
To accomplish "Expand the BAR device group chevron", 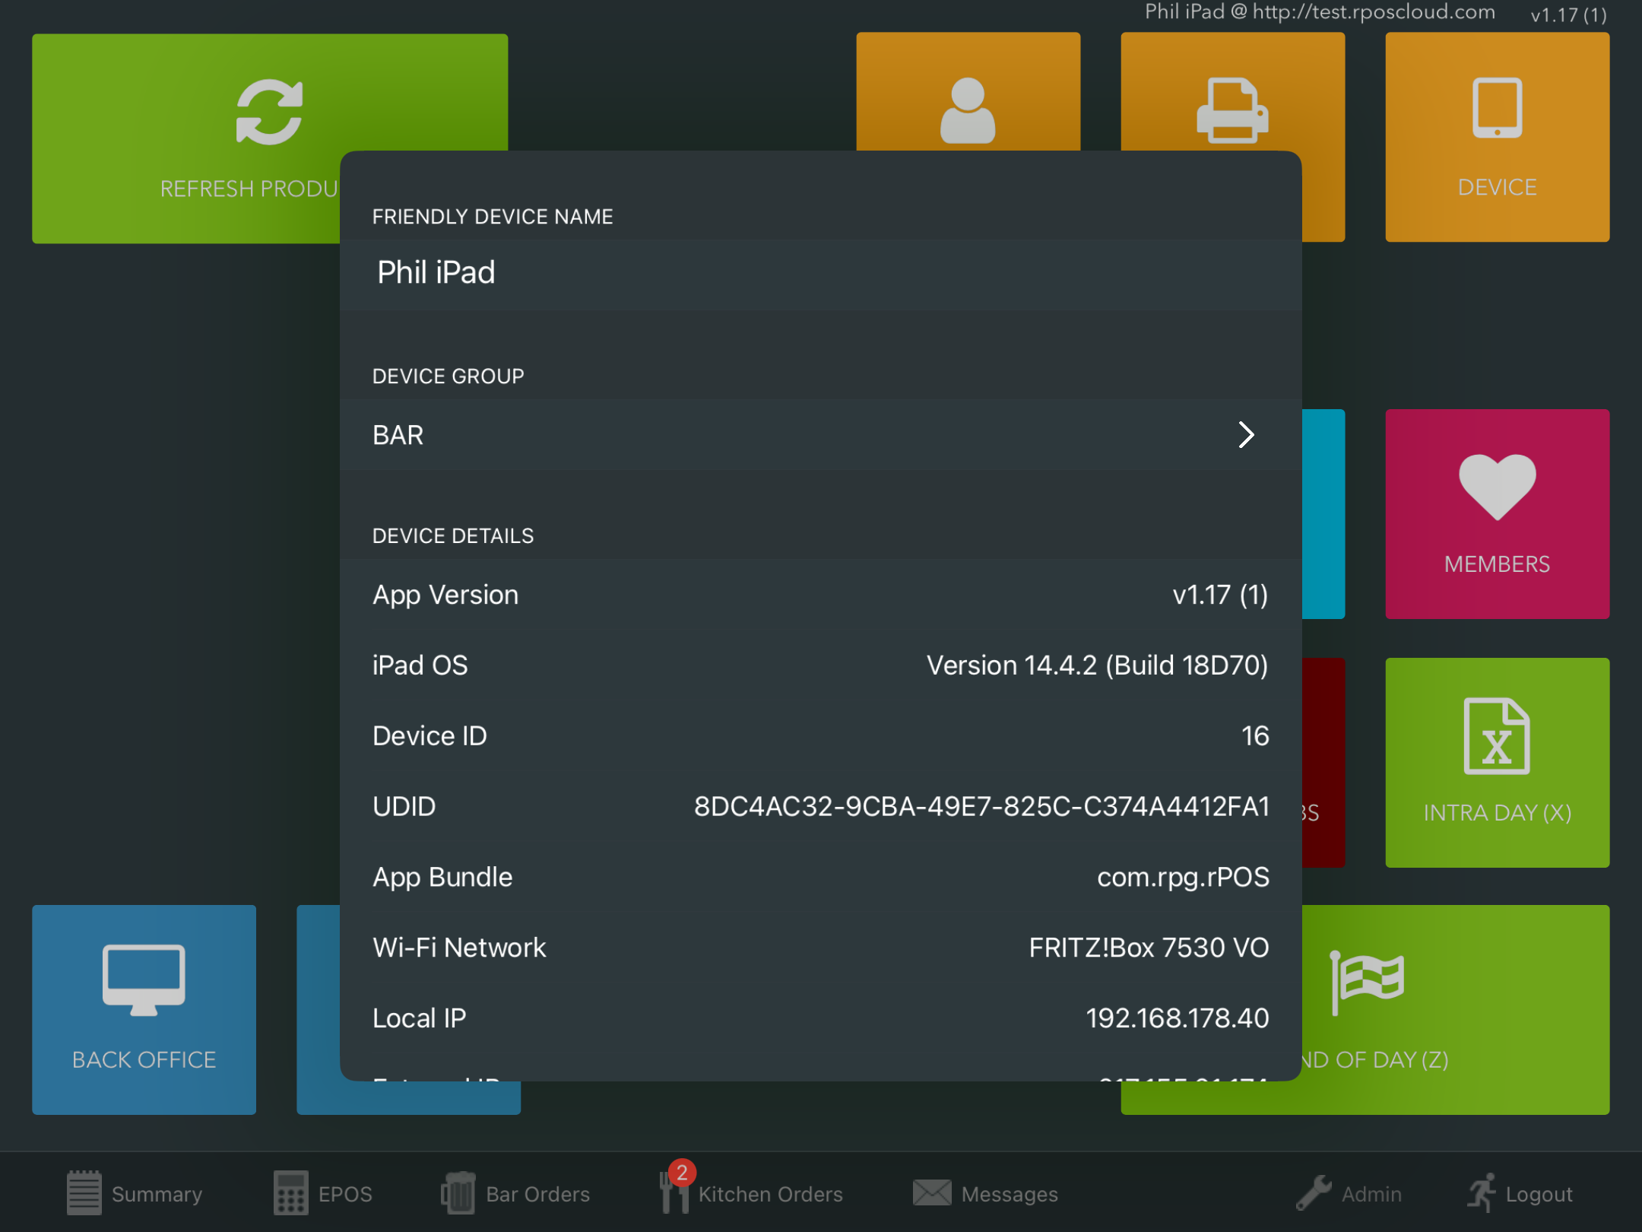I will [x=1245, y=435].
